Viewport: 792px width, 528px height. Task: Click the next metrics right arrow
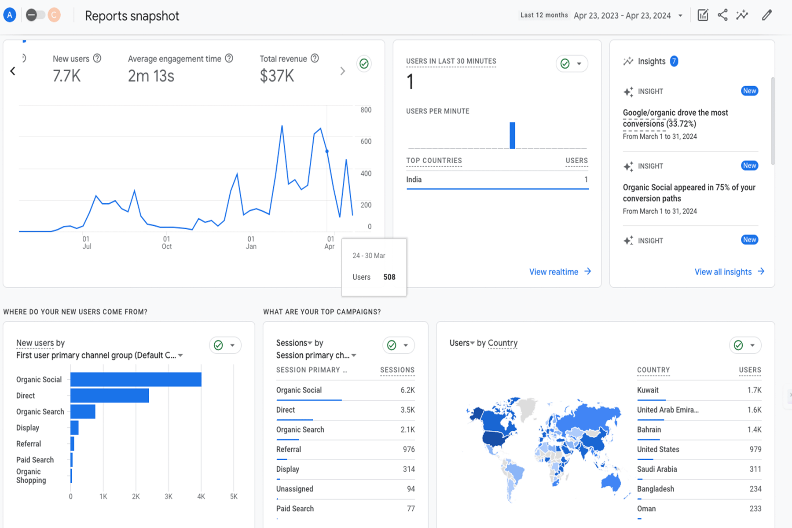[343, 71]
